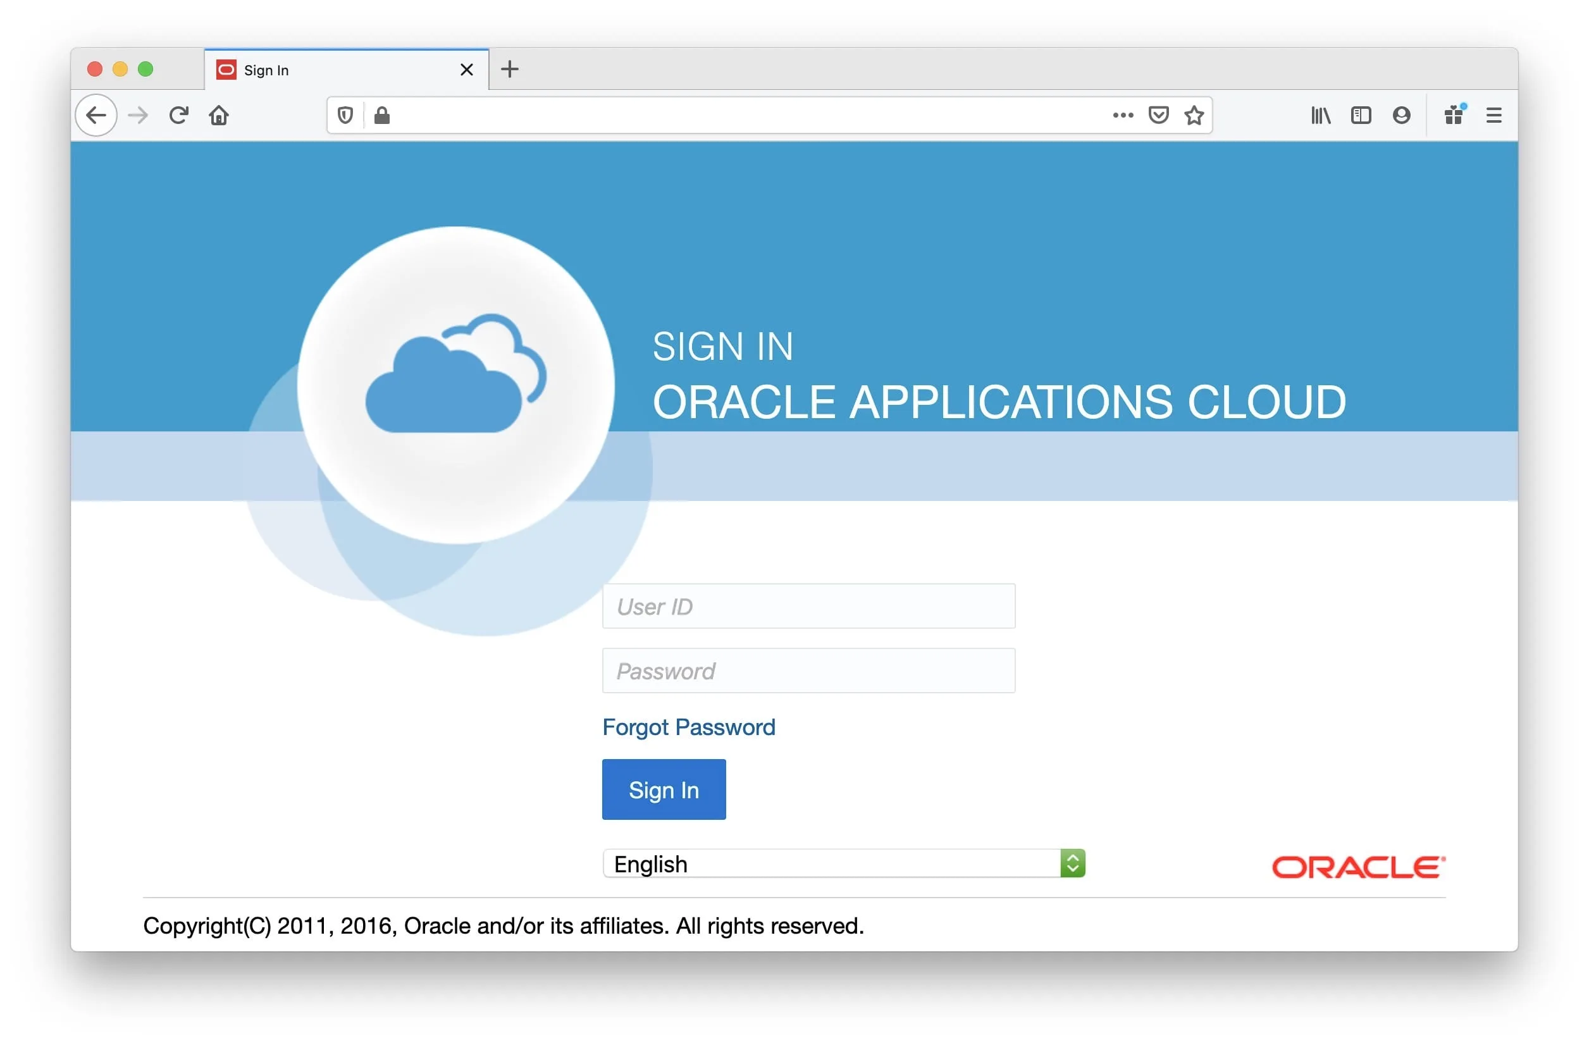Image resolution: width=1589 pixels, height=1045 pixels.
Task: Close the Sign In tab
Action: click(467, 70)
